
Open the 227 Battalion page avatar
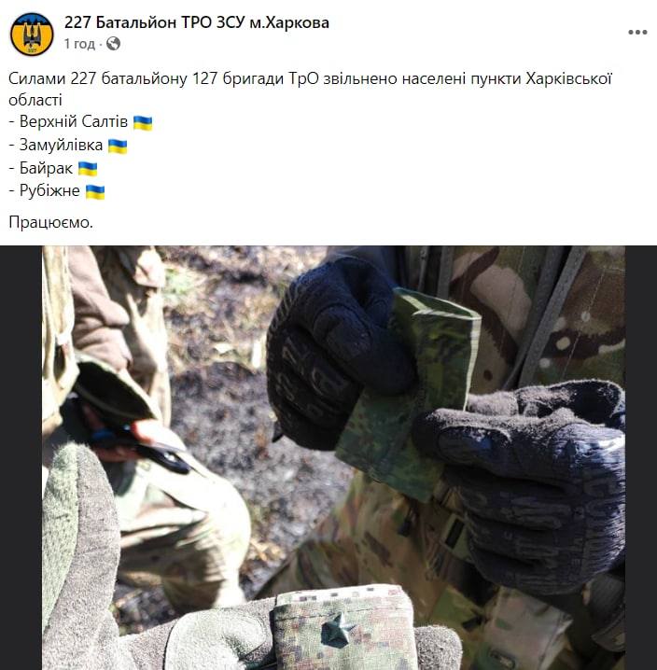tap(32, 34)
